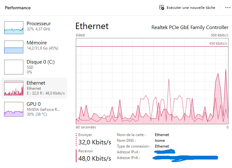Click the Envoyer 32,0 Kbits/s value
Screen dimensions: 232x168
[x=95, y=142]
